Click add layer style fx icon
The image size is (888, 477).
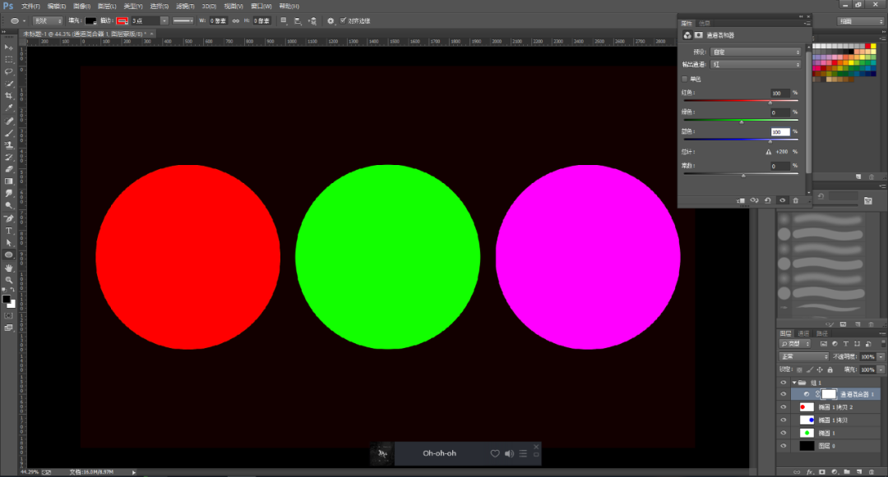point(809,472)
